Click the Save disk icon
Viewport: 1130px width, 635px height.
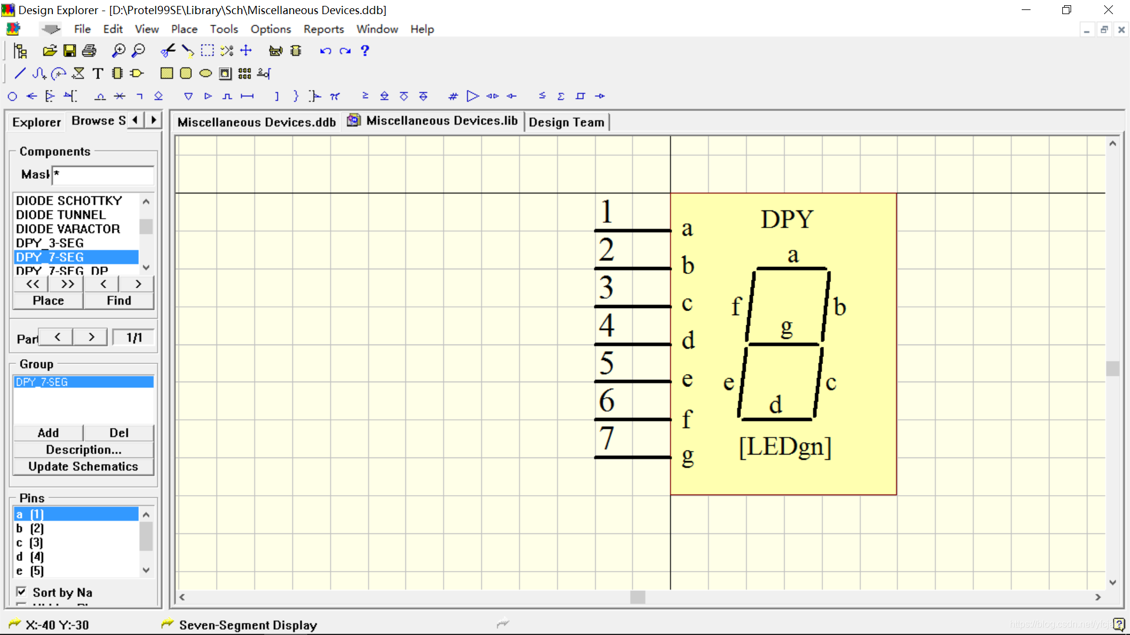69,51
